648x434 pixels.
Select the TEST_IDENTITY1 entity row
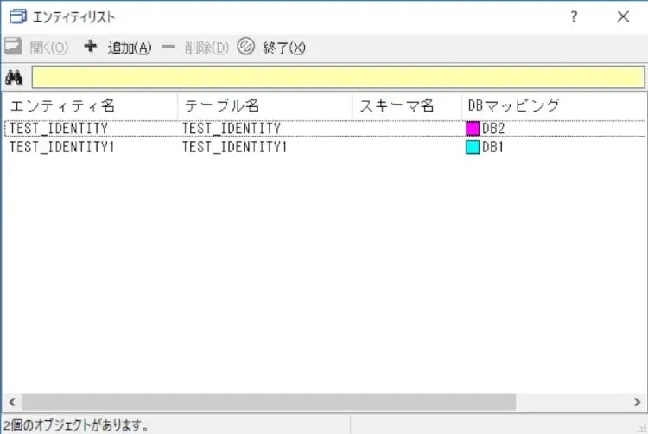(62, 147)
